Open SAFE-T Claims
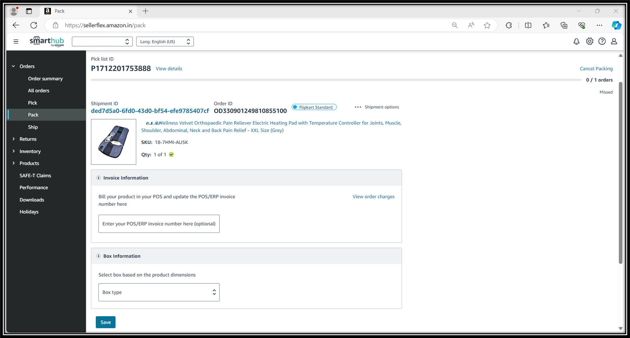This screenshot has height=338, width=630. [35, 175]
